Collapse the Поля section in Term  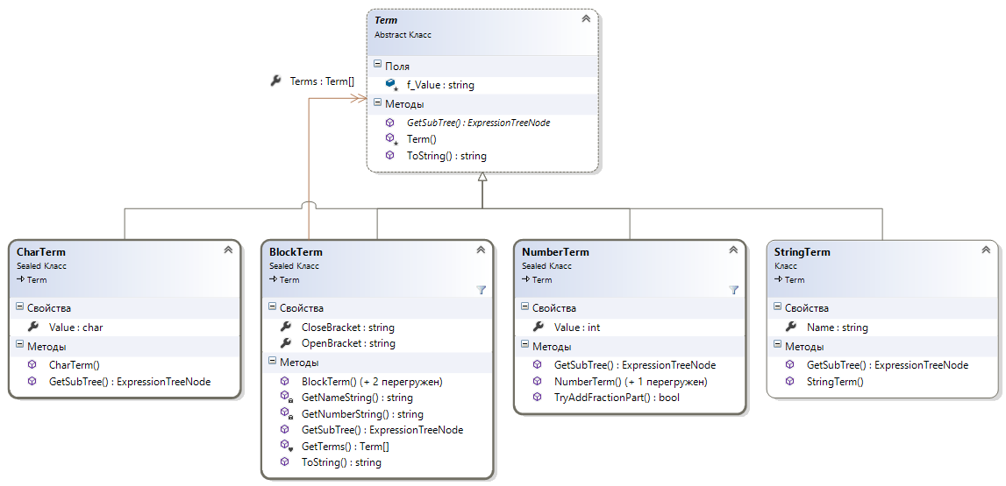[x=377, y=65]
